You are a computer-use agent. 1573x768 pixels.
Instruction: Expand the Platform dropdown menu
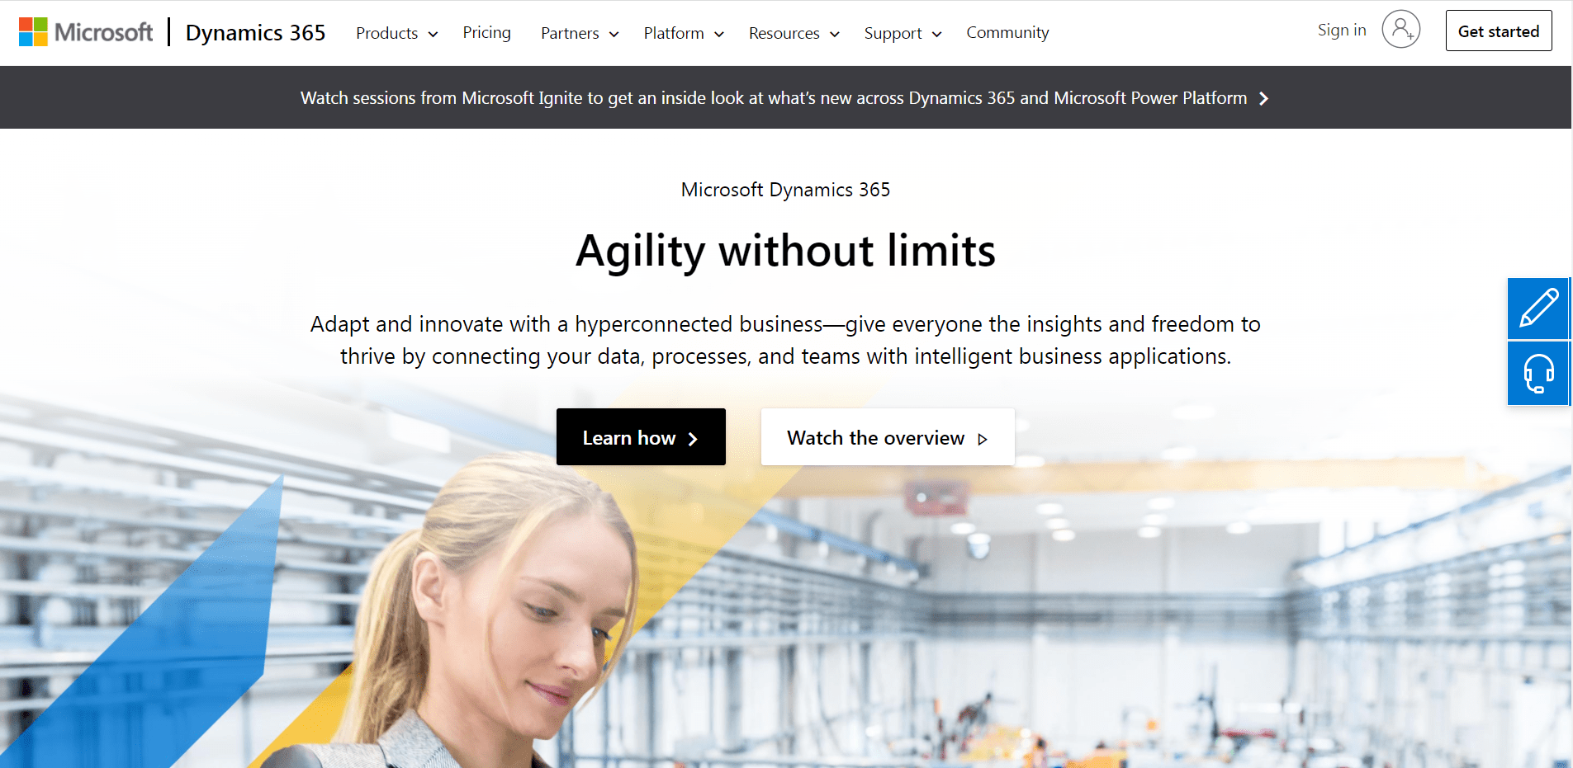point(683,33)
